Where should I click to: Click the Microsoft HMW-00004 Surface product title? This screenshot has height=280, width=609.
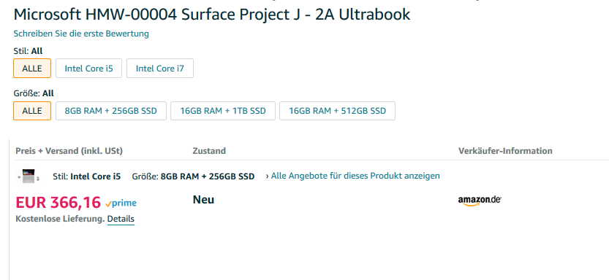point(212,15)
